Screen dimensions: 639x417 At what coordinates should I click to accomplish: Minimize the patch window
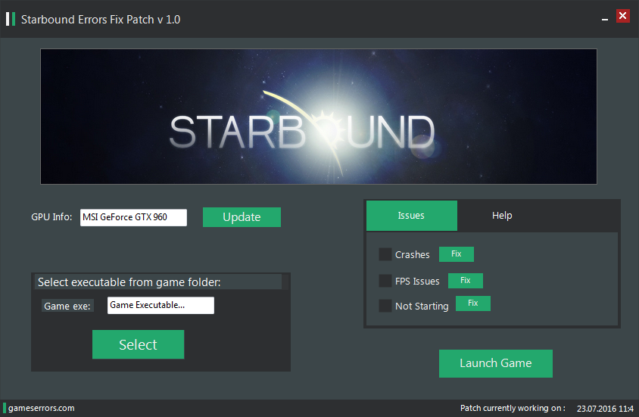pos(605,19)
